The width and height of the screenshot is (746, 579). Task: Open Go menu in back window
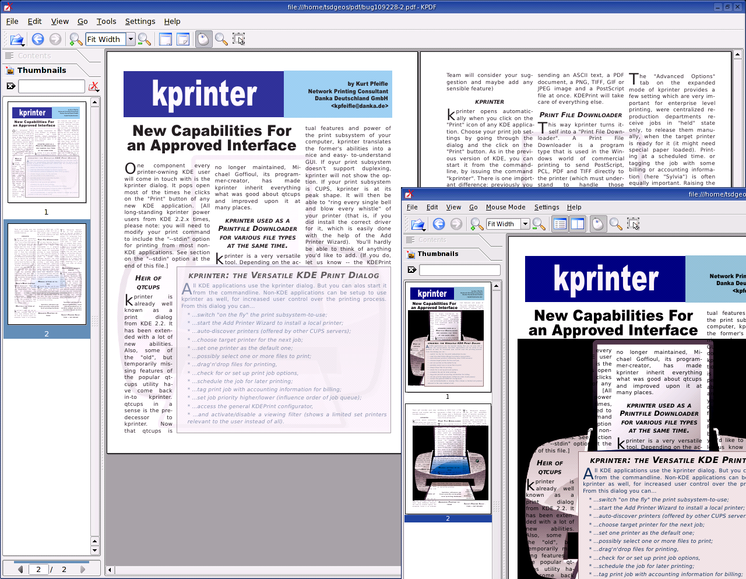click(x=83, y=21)
